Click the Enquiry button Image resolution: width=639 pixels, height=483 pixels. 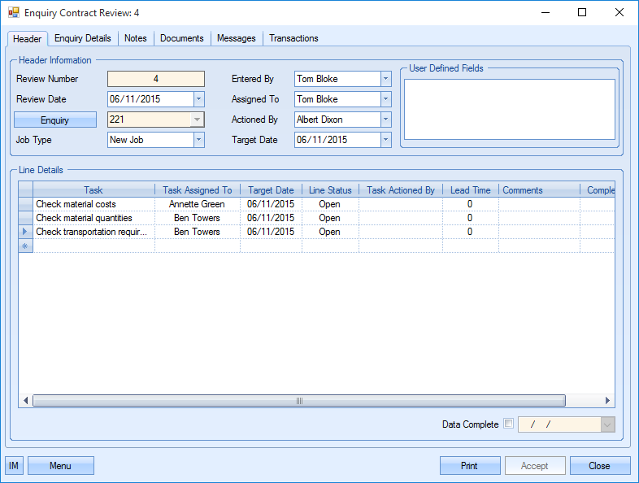point(55,120)
